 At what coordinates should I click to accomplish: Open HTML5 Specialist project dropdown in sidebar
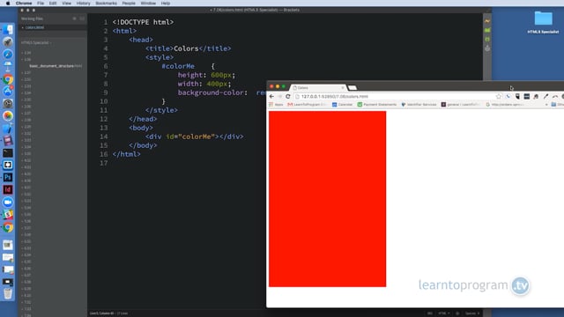tap(36, 43)
